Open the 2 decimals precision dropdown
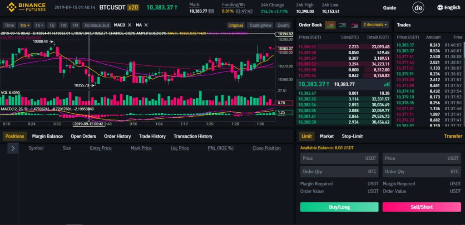This screenshot has width=465, height=225. [375, 25]
